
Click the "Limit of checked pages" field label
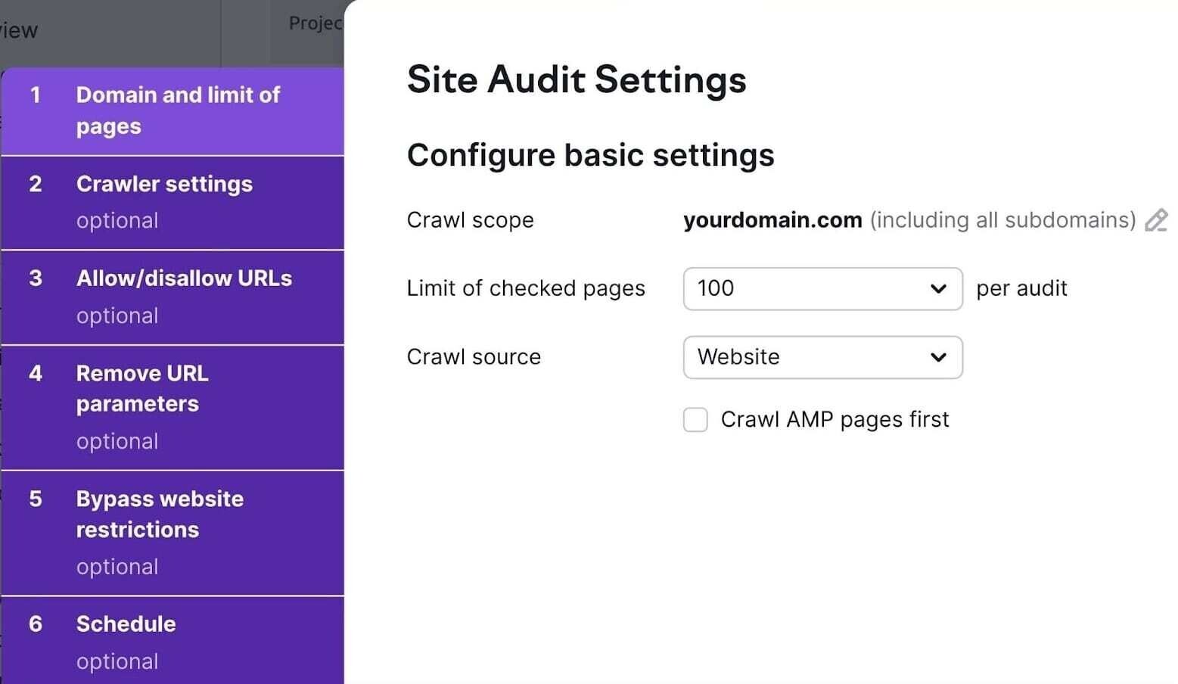[x=526, y=288]
